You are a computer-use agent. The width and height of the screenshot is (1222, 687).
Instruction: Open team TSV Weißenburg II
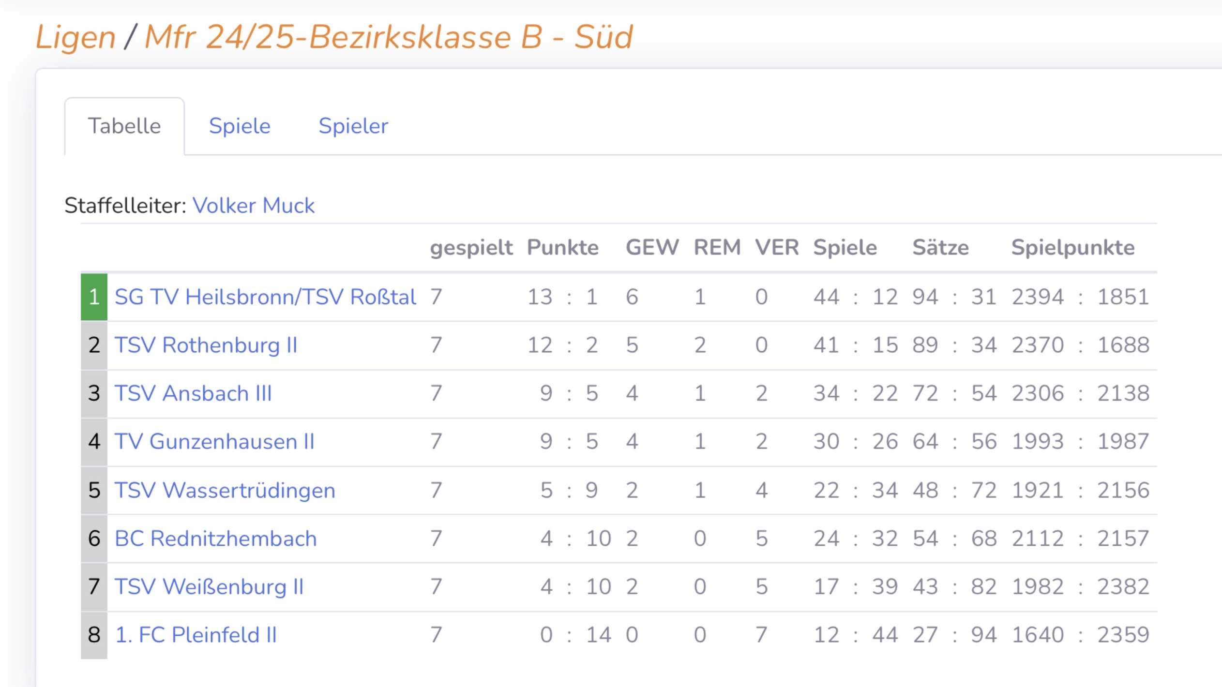[x=209, y=586]
